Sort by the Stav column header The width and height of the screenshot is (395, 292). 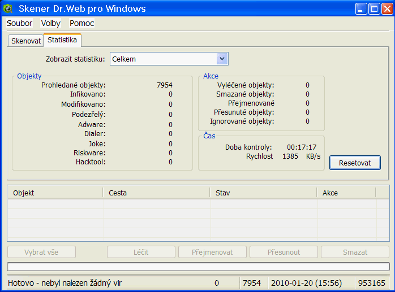263,193
